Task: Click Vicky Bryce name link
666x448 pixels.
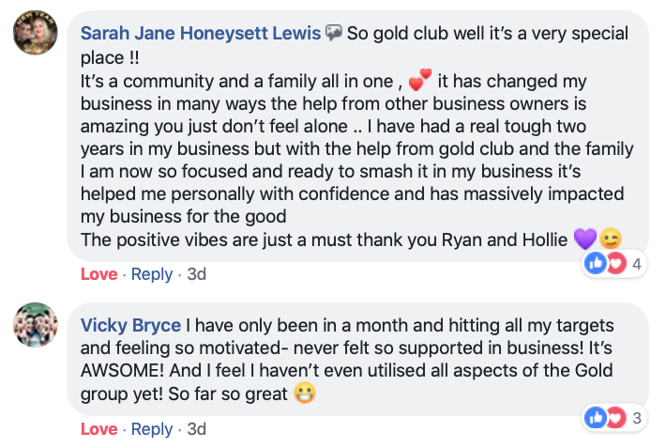Action: point(130,326)
